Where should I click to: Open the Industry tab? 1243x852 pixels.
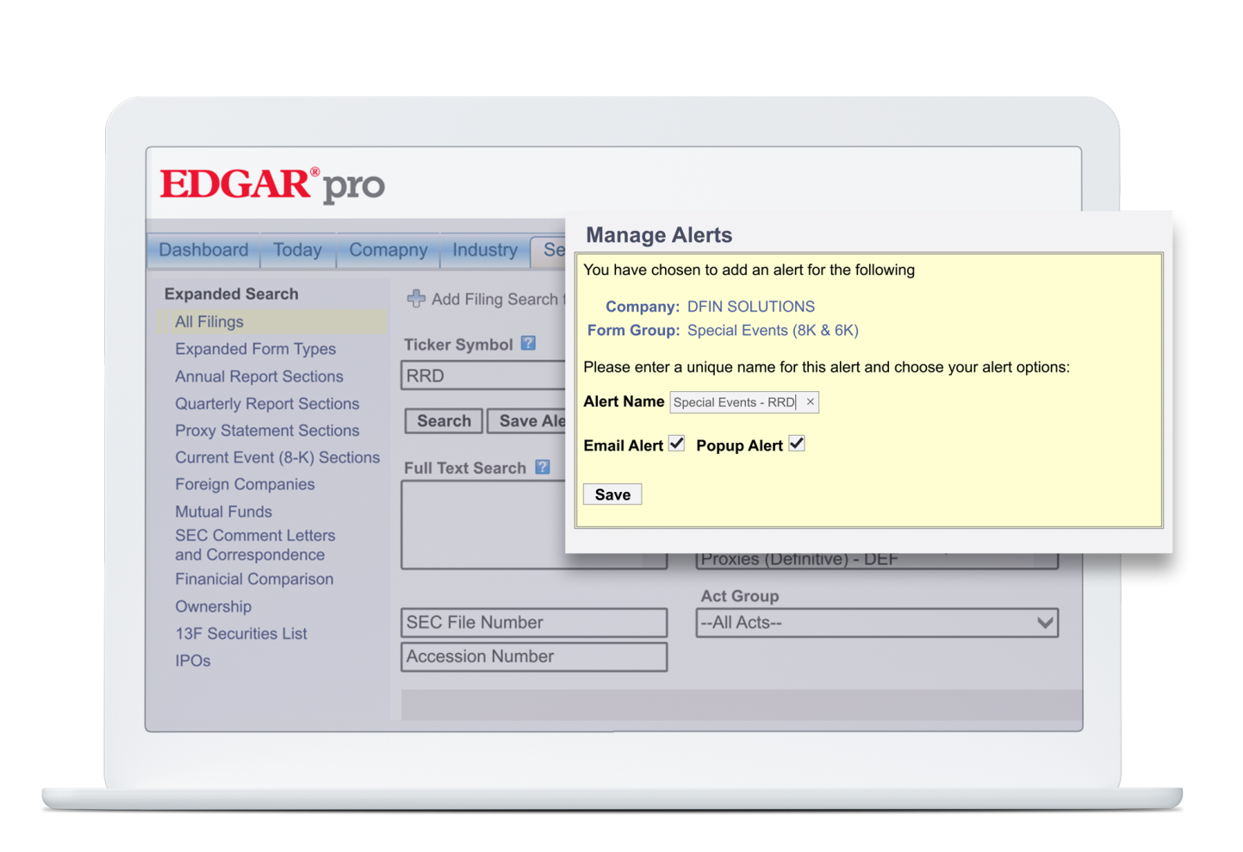[484, 250]
